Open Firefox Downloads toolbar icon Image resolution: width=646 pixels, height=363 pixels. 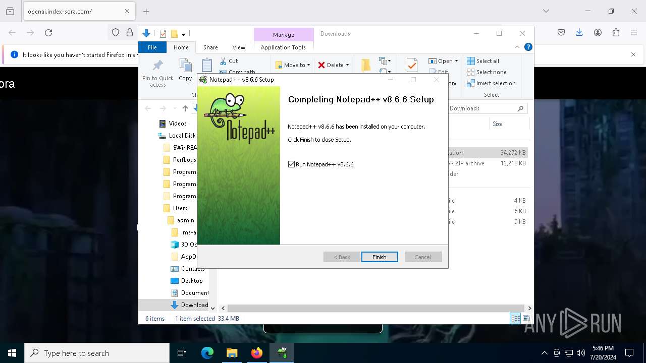click(579, 33)
